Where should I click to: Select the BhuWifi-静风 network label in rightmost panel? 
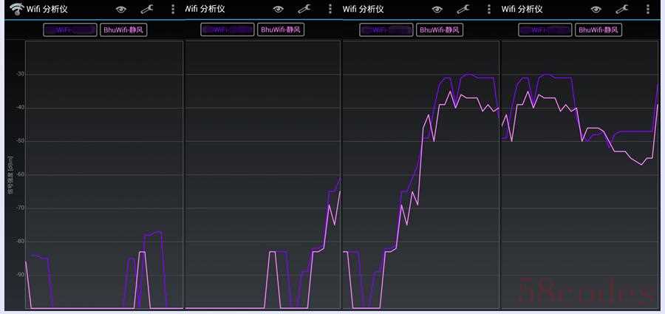coord(598,30)
